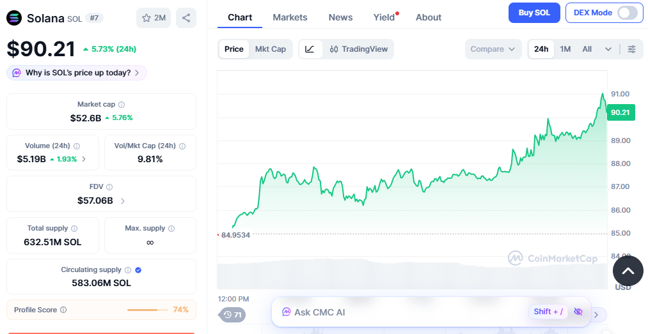Click the verified badge beside Circulating supply
This screenshot has height=334, width=648.
click(x=138, y=270)
